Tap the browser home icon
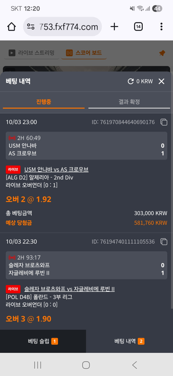 click(x=11, y=27)
